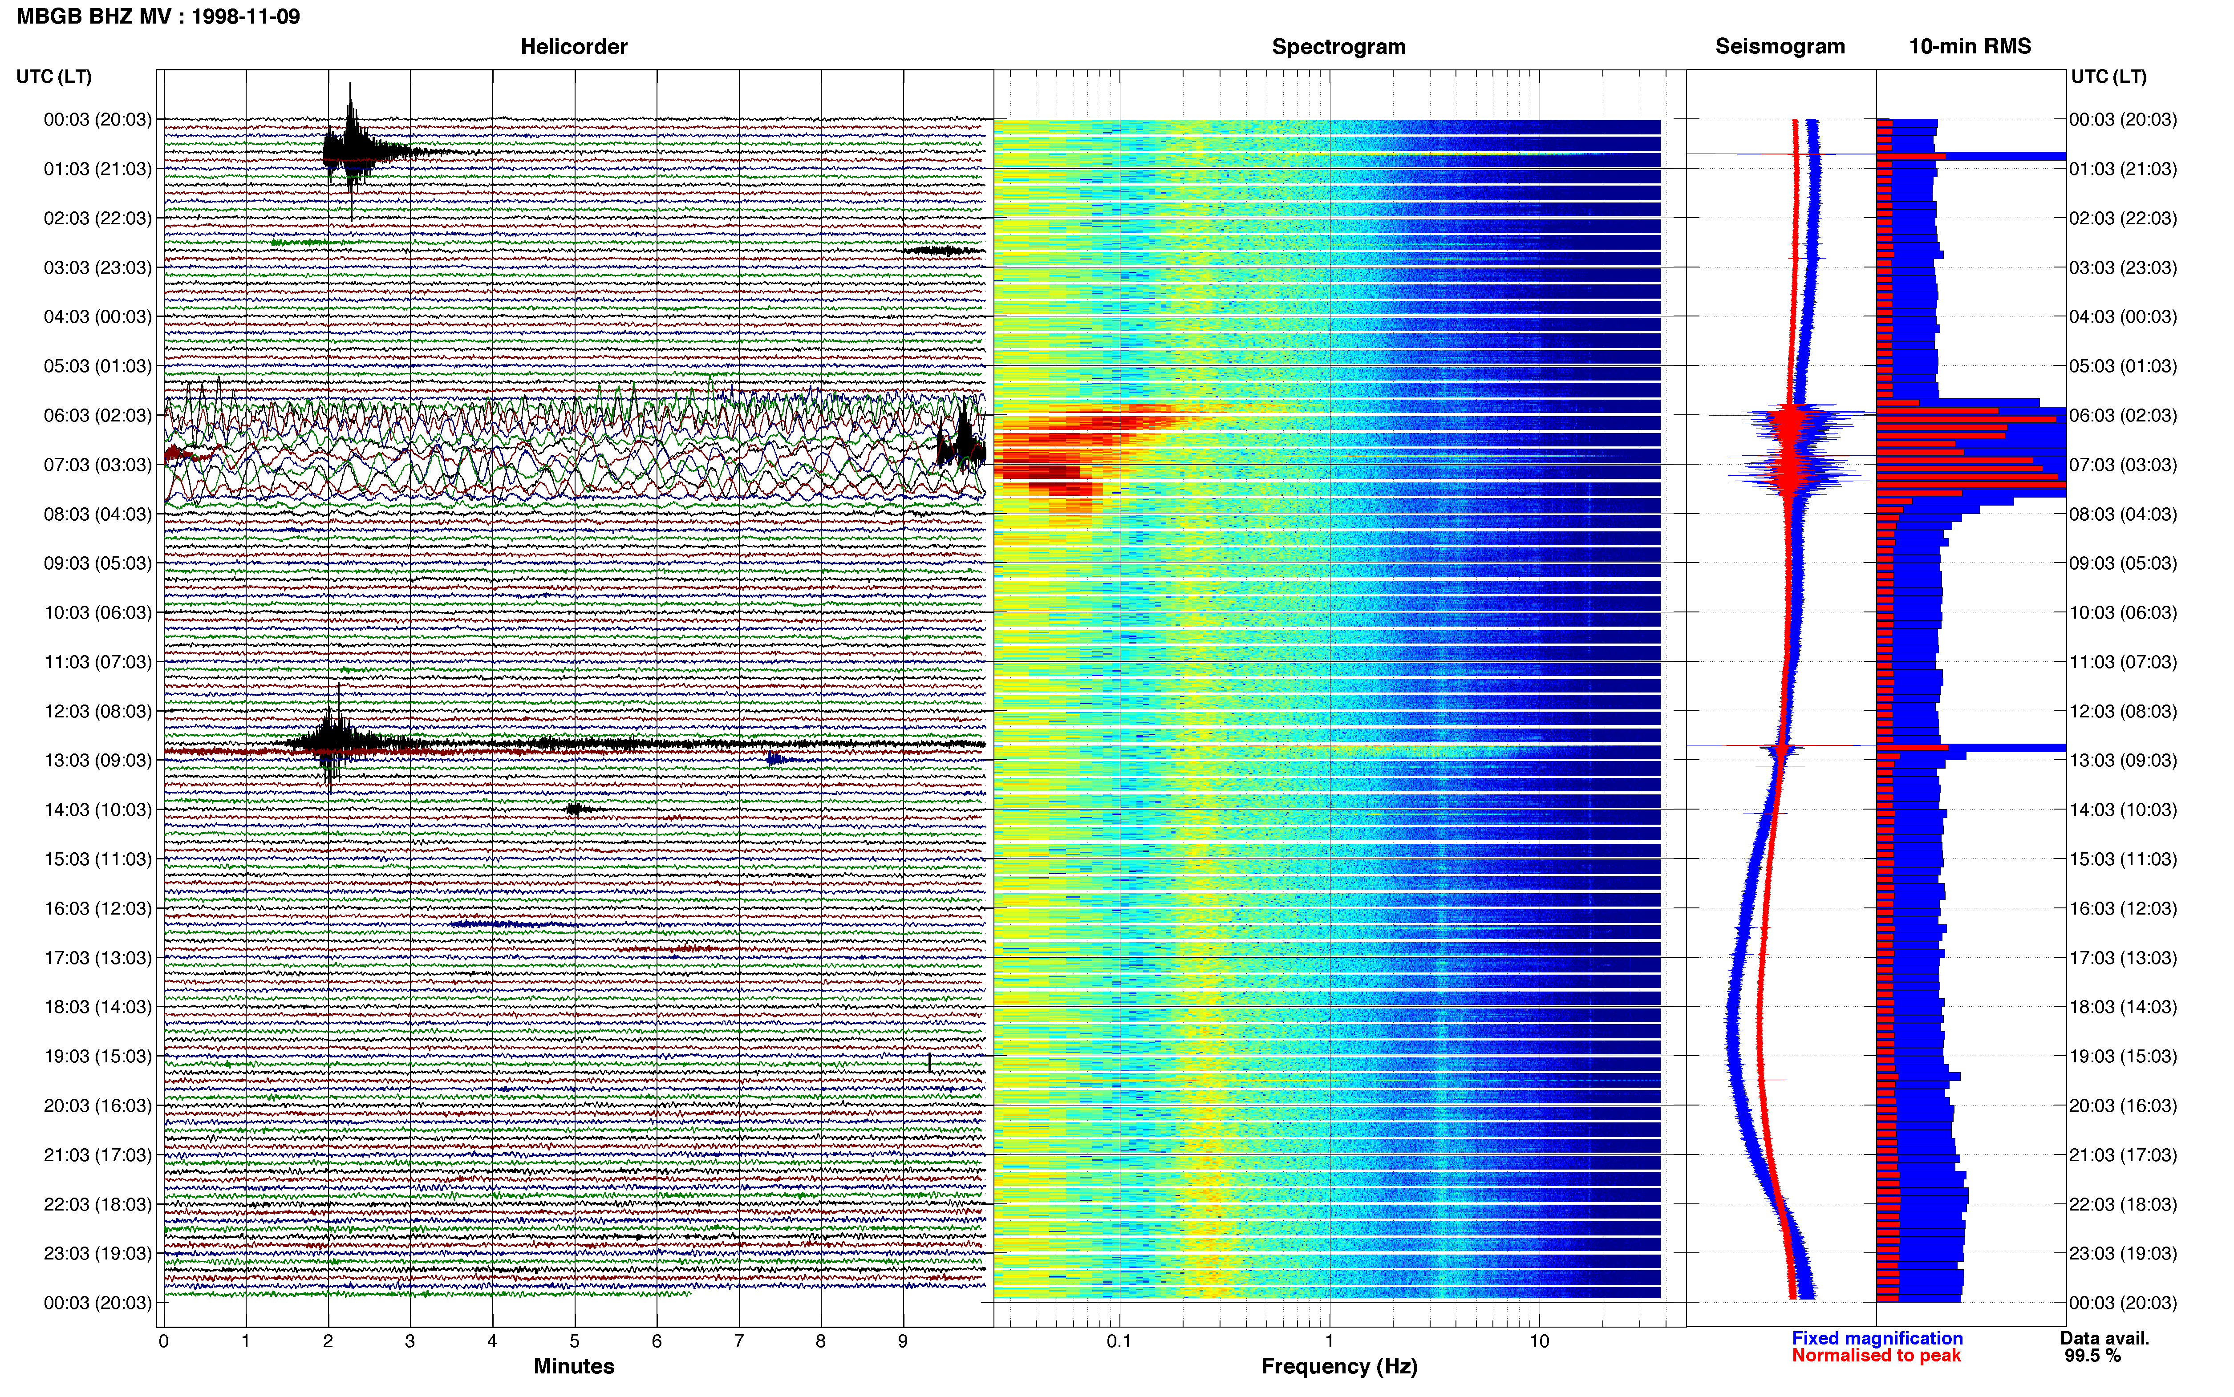2234x1397 pixels.
Task: Click the Seismogram panel heading
Action: pyautogui.click(x=1780, y=46)
